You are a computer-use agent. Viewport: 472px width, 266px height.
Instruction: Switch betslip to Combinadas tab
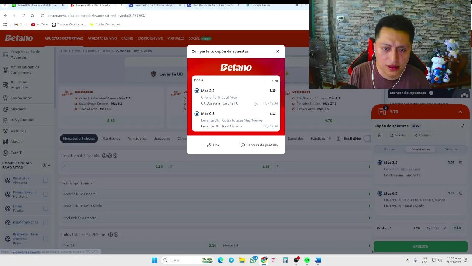coord(420,149)
